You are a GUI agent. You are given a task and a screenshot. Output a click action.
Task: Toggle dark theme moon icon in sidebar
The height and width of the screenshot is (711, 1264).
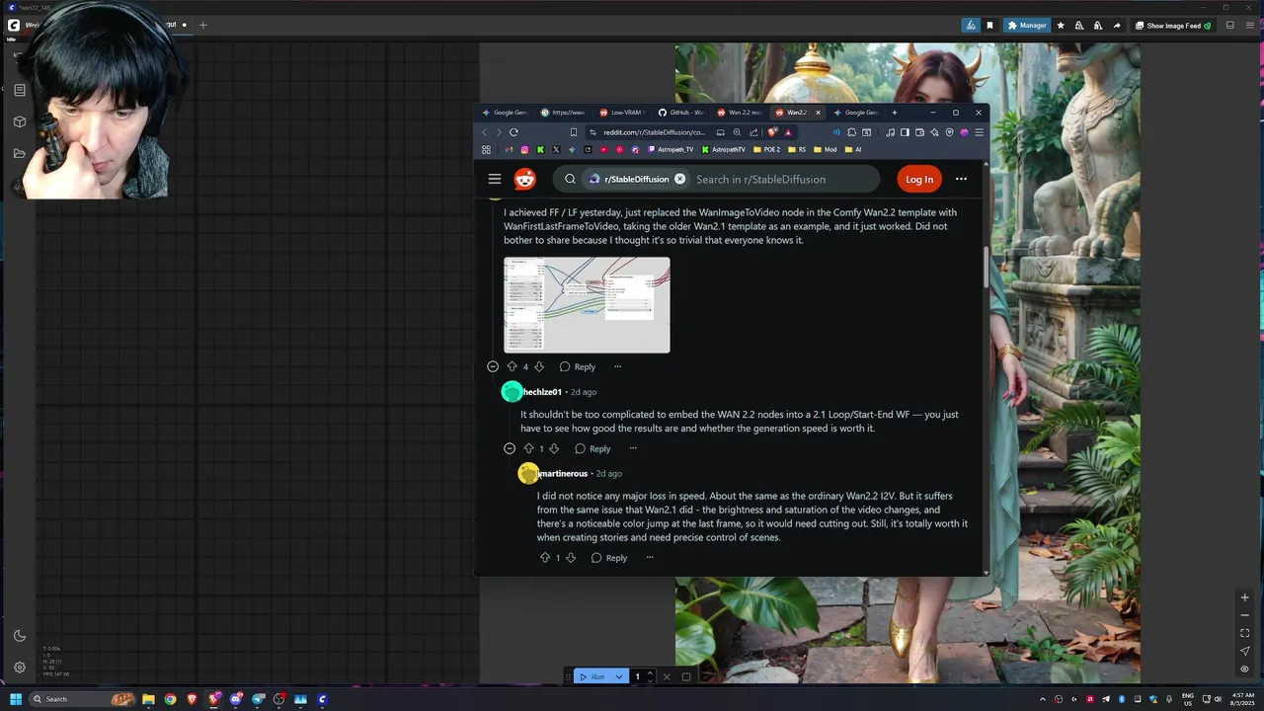(19, 636)
